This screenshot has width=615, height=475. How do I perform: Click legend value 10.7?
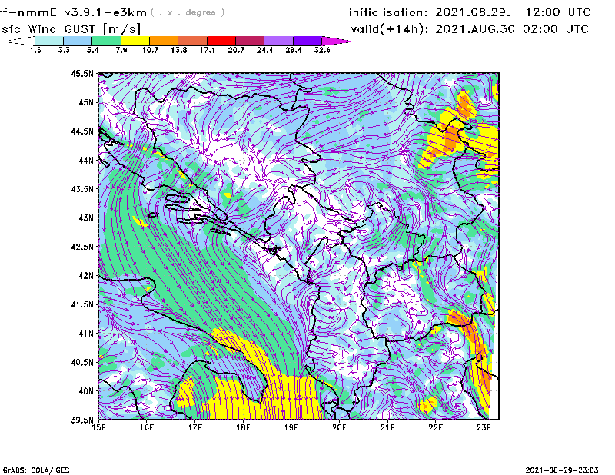pos(150,50)
